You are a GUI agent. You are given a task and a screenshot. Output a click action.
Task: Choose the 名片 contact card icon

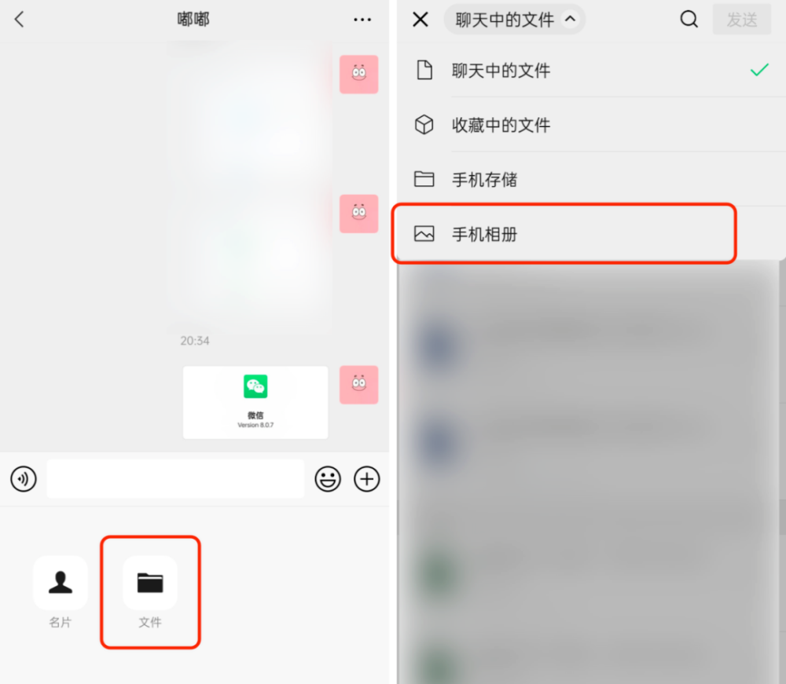pyautogui.click(x=61, y=583)
